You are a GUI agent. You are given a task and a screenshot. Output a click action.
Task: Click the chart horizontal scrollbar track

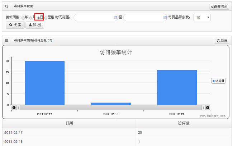[x=111, y=108]
